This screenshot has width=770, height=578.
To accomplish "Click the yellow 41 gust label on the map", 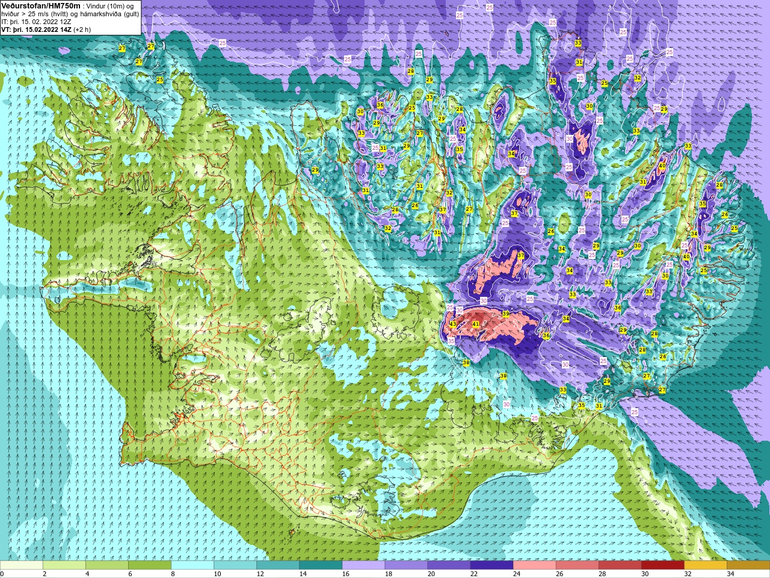I will (476, 324).
